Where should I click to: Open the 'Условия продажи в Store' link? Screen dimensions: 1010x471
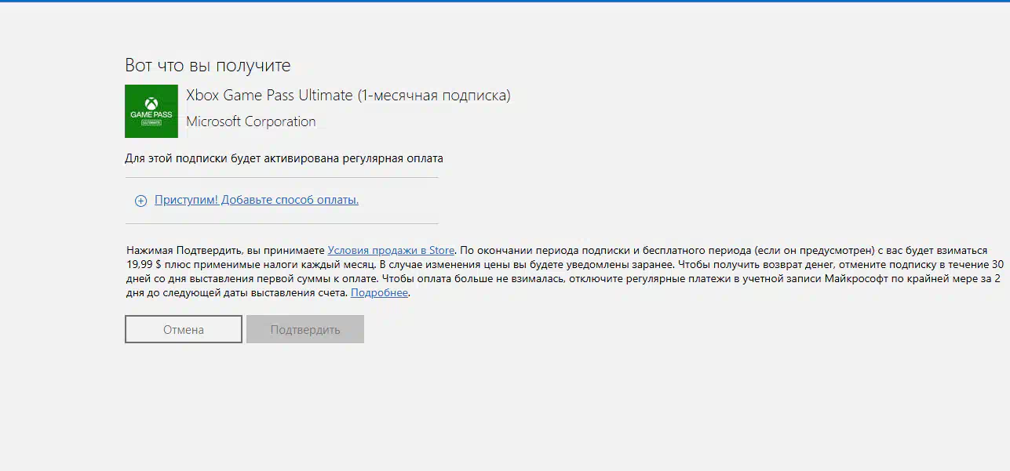click(x=391, y=250)
